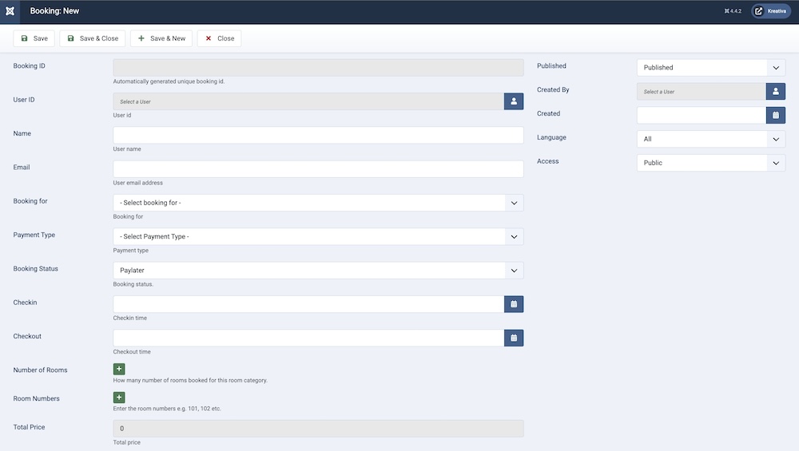Viewport: 799px width, 451px height.
Task: Open calendar picker for Created date
Action: 775,115
